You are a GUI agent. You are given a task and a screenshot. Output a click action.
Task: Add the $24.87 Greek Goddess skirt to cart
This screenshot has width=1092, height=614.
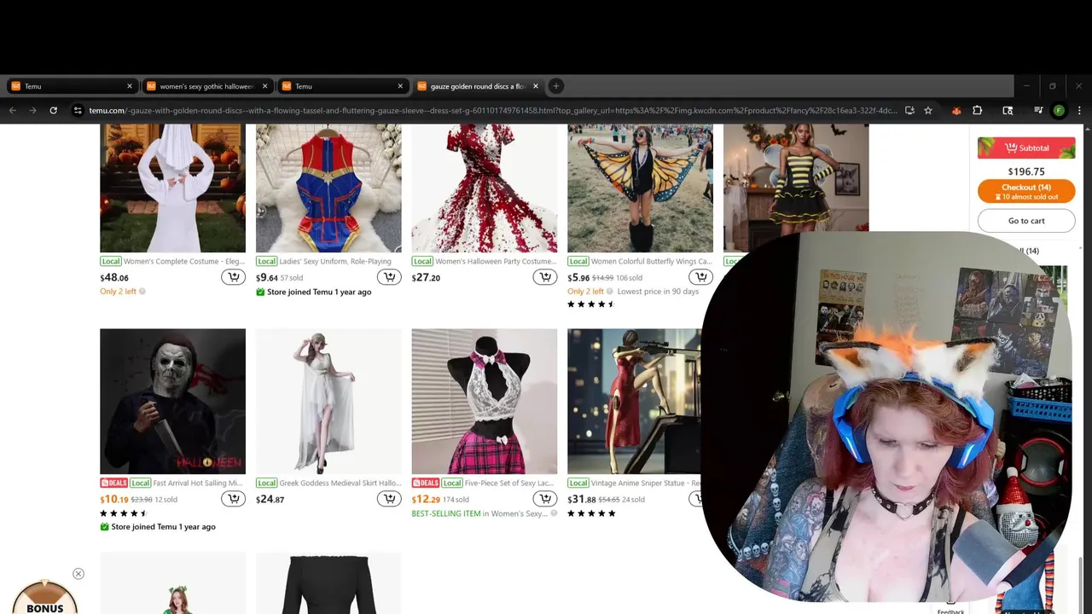389,499
